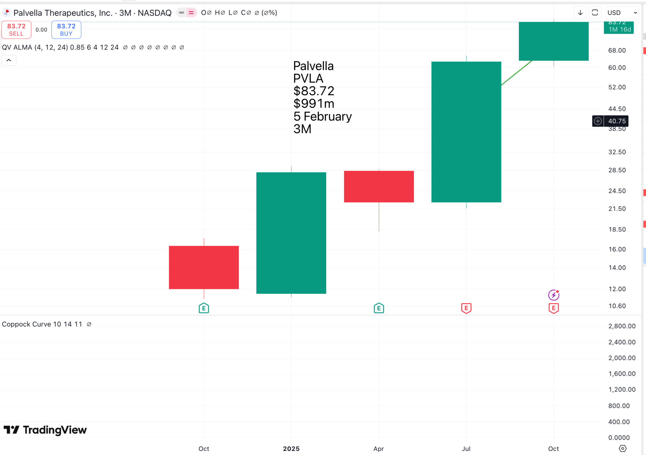
Task: Click the Palvella PVLA text annotation on chart
Action: (322, 97)
